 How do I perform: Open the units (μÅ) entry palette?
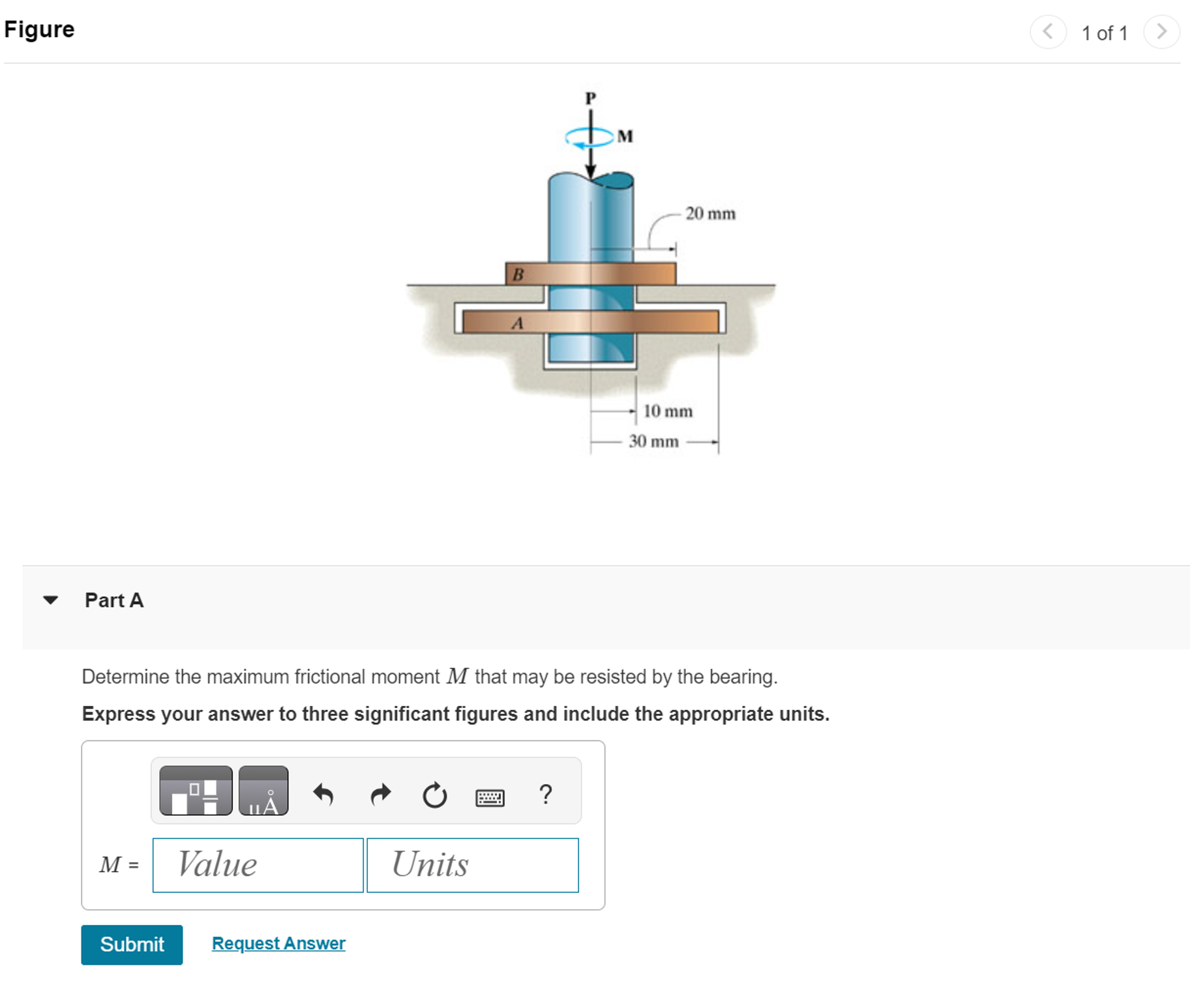click(x=263, y=793)
